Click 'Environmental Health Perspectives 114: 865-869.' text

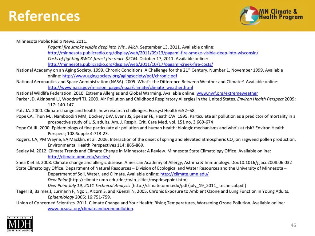pos(96,145)
